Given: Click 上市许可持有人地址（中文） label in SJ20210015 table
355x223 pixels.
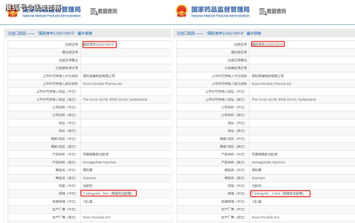Looking at the screenshot, I should coord(57,92).
